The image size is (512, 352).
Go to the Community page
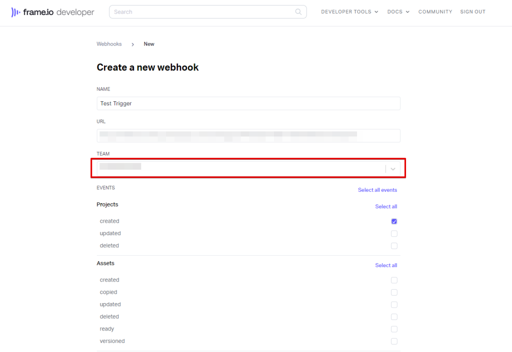coord(435,12)
